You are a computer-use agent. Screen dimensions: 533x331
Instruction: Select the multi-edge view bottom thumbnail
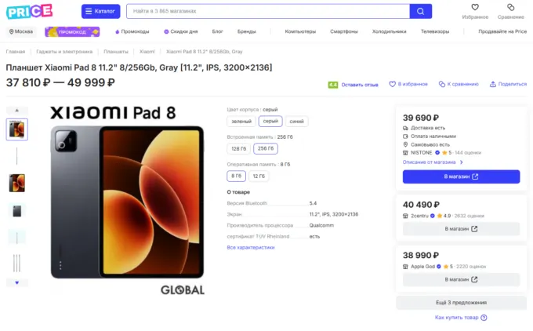17,264
